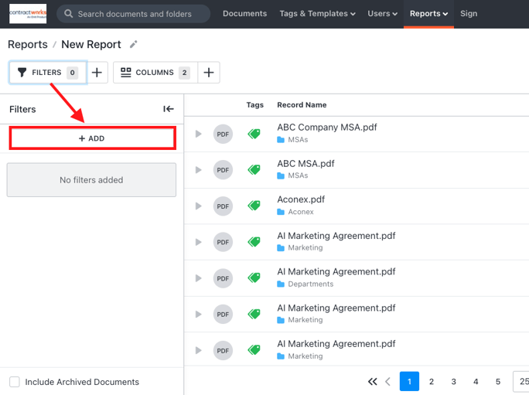529x395 pixels.
Task: Go to the Documents tab
Action: click(244, 13)
